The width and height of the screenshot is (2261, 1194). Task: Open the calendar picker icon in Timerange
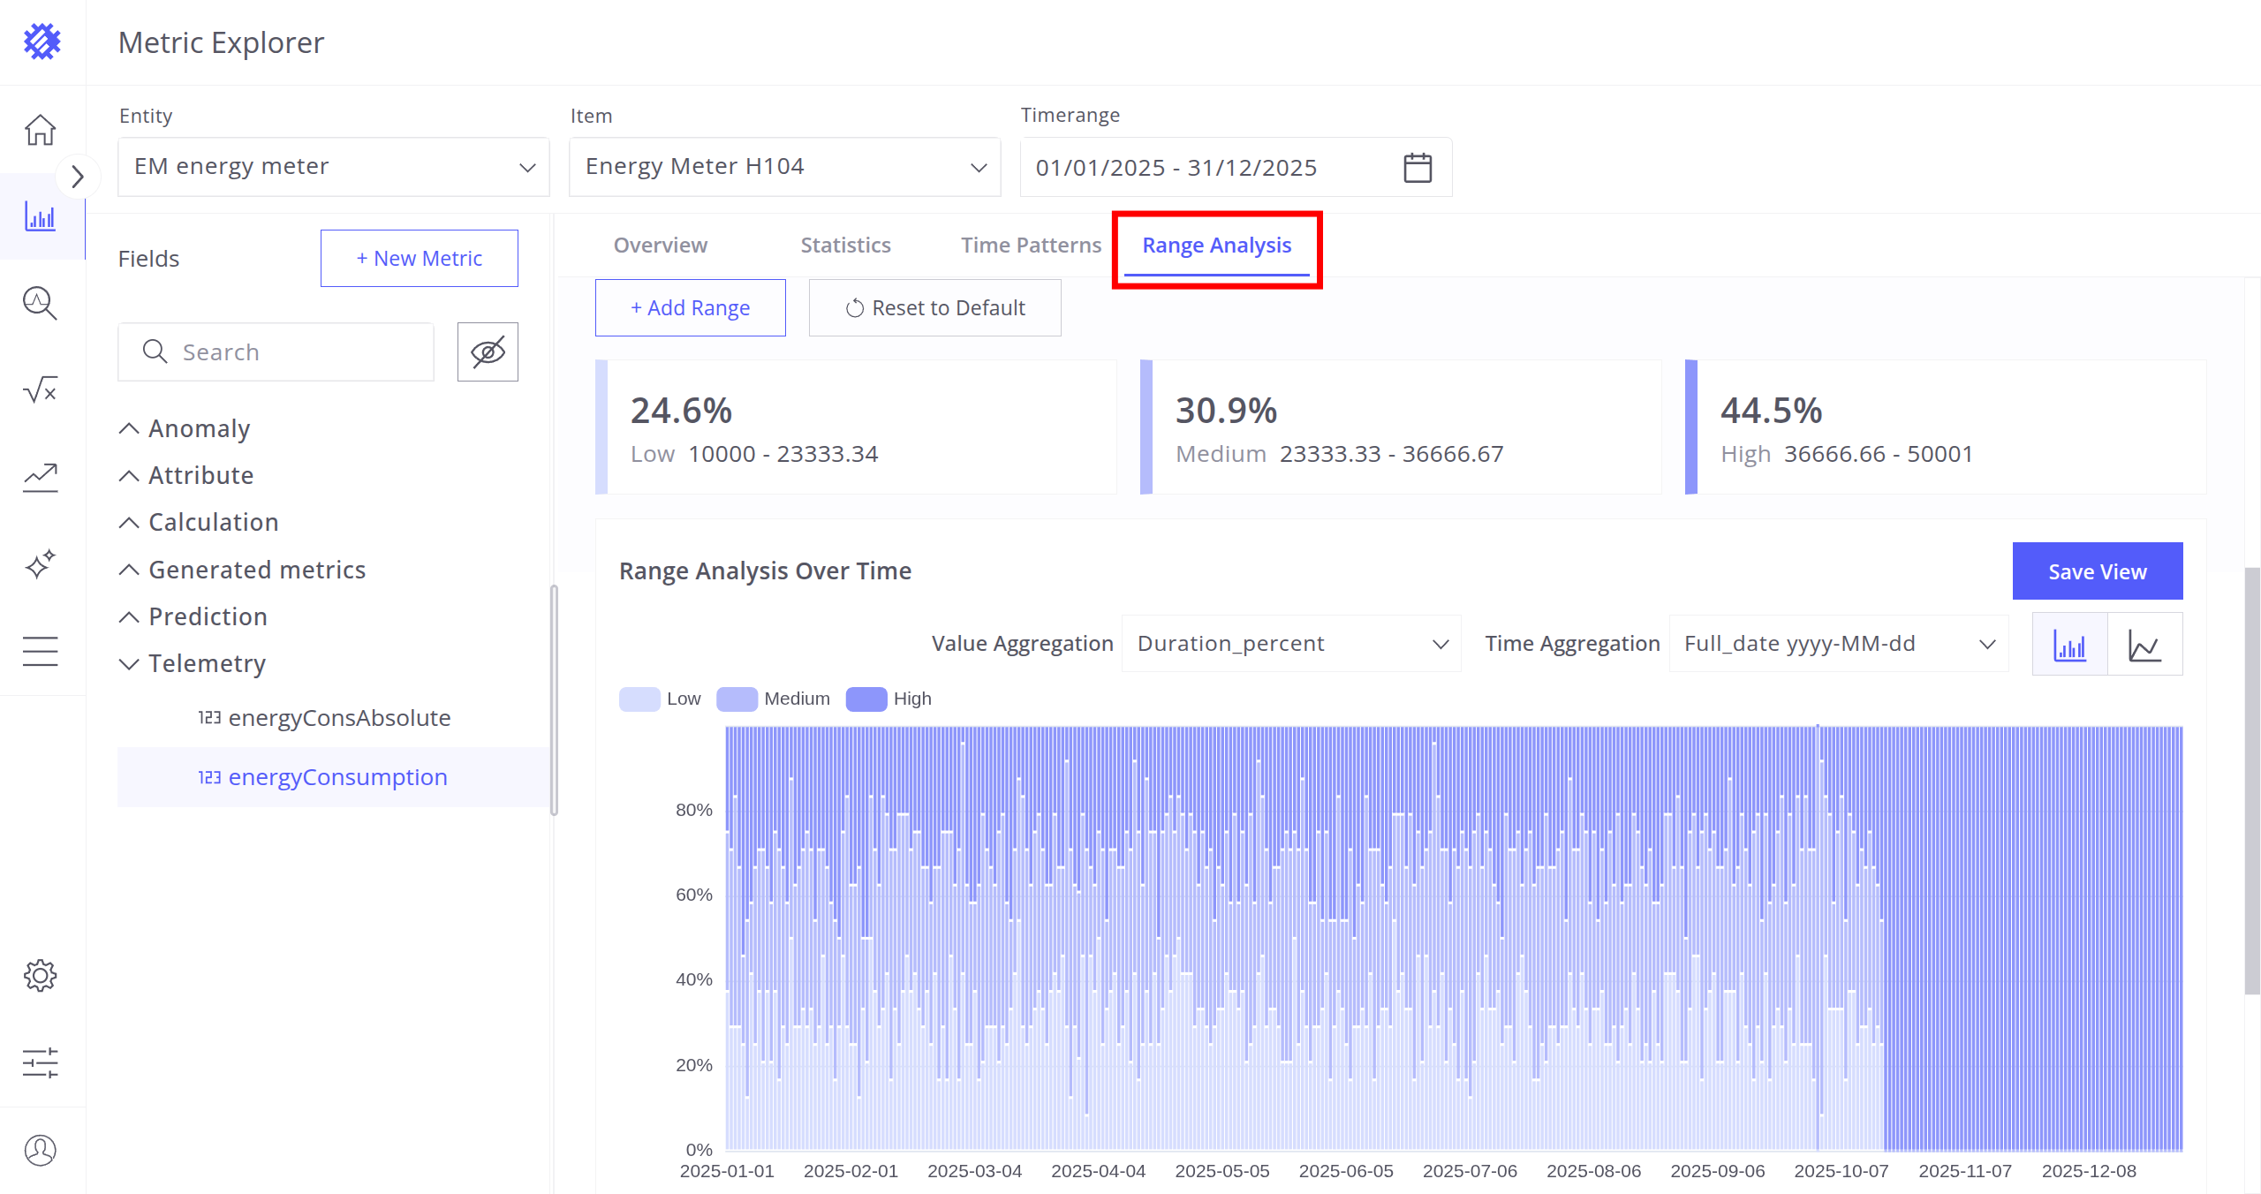click(1417, 167)
